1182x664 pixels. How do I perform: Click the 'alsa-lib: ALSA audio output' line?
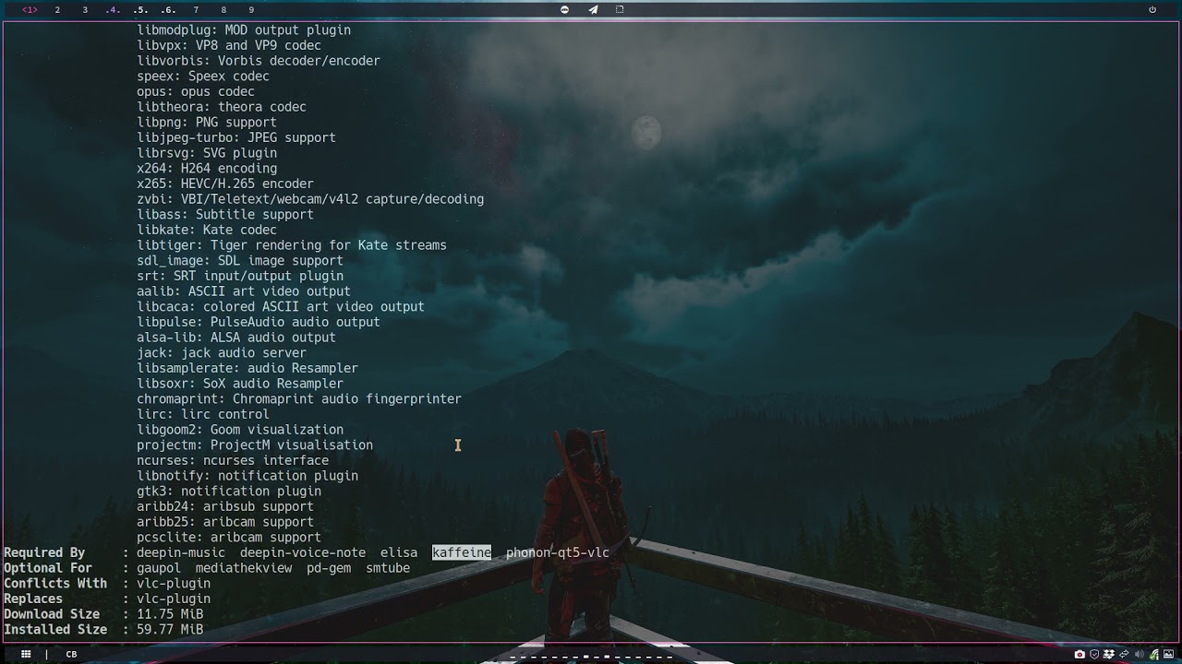coord(236,338)
